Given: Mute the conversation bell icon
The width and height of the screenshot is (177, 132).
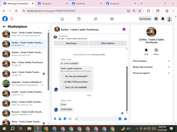Looking at the screenshot, I should click(x=146, y=50).
